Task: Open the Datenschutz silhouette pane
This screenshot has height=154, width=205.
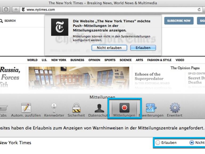Action: 99,110
